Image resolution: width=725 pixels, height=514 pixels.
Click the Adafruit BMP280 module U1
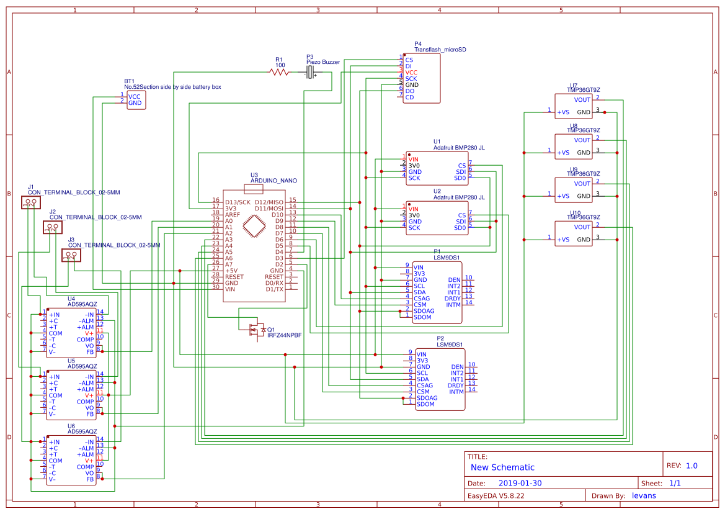point(437,168)
